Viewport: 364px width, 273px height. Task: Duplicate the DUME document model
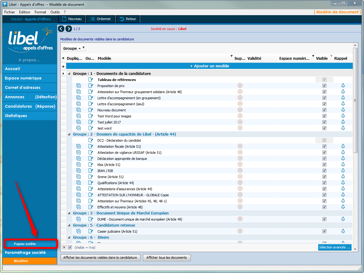click(79, 219)
